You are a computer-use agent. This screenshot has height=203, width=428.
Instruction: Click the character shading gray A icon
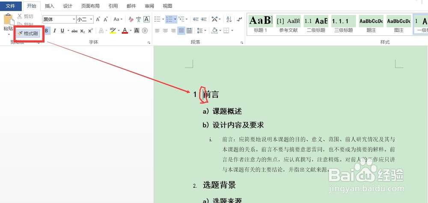(137, 30)
